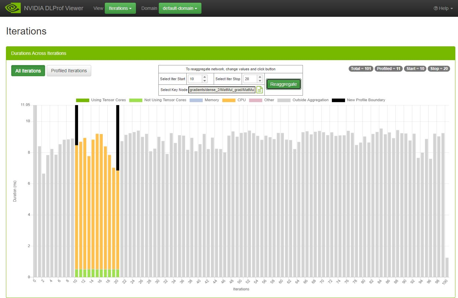Click the Domain label in navbar
This screenshot has width=458, height=298.
pyautogui.click(x=149, y=8)
